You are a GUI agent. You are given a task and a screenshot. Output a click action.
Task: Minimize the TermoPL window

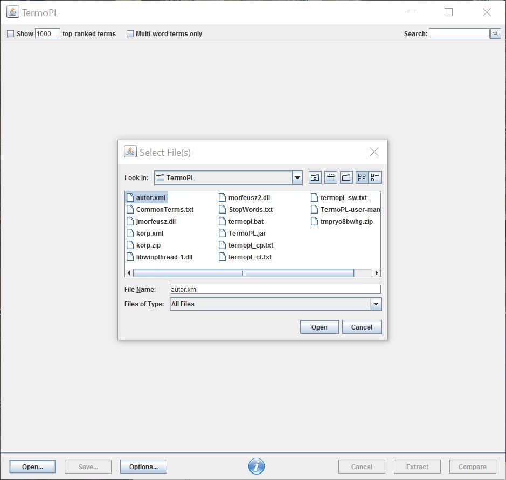[412, 12]
